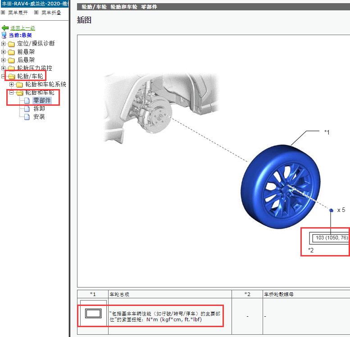350x337 pixels.
Task: Click the 菜单折叠 collapse-all icon
Action: click(x=36, y=13)
